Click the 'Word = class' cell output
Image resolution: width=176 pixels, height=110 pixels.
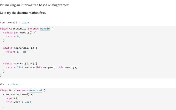[x=9, y=84]
